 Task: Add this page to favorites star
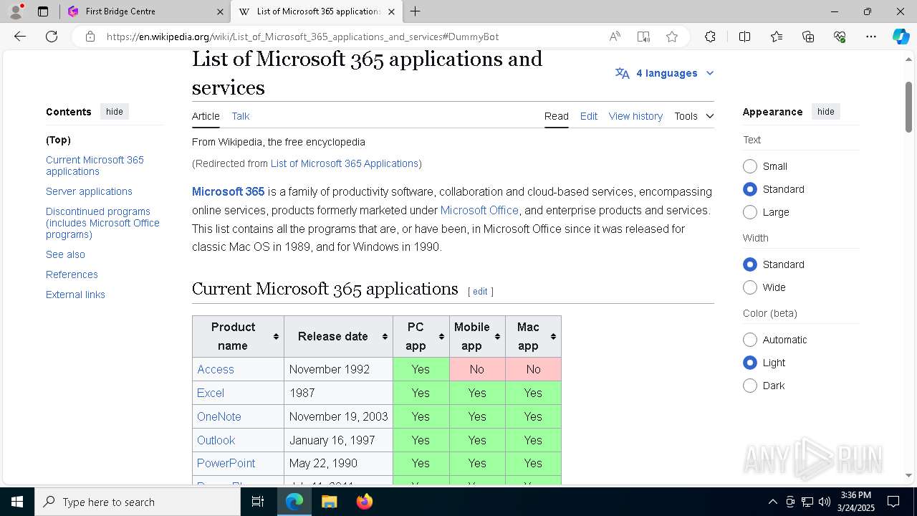click(672, 37)
